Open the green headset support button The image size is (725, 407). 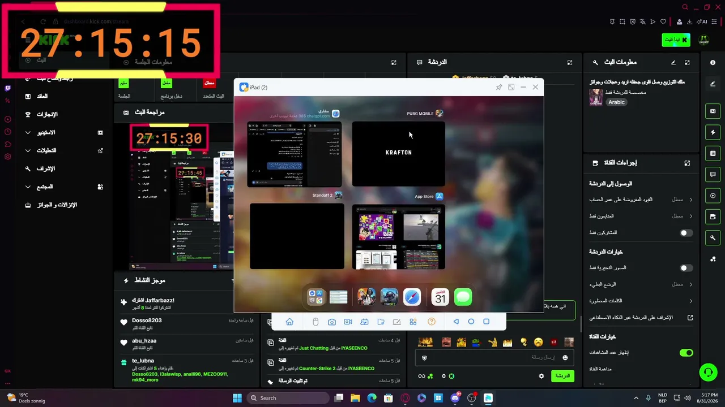tap(708, 372)
